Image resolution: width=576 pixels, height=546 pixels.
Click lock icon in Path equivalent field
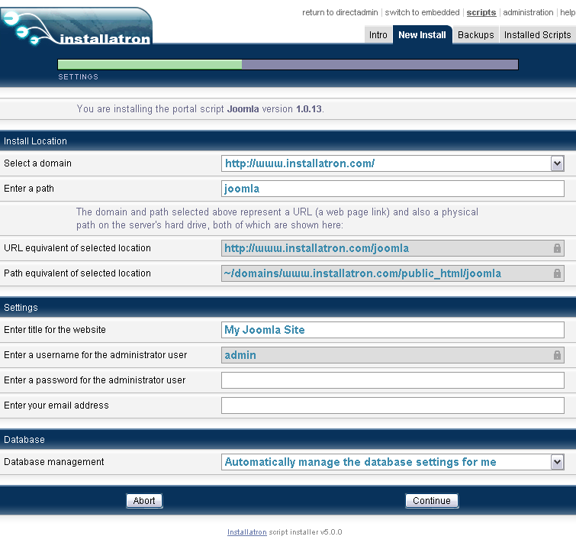(557, 273)
